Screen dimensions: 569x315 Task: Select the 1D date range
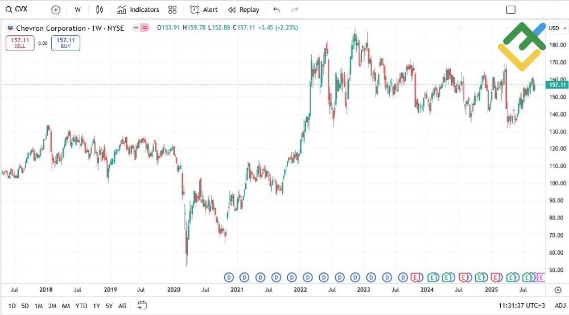pos(12,306)
